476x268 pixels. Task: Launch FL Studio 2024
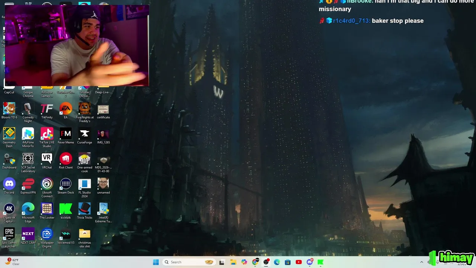point(84,184)
